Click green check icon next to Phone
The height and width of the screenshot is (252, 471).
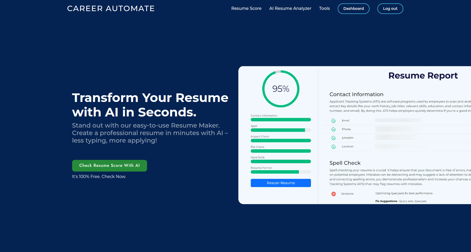[x=334, y=129]
